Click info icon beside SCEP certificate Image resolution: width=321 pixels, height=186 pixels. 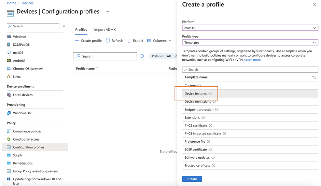coord(210,149)
